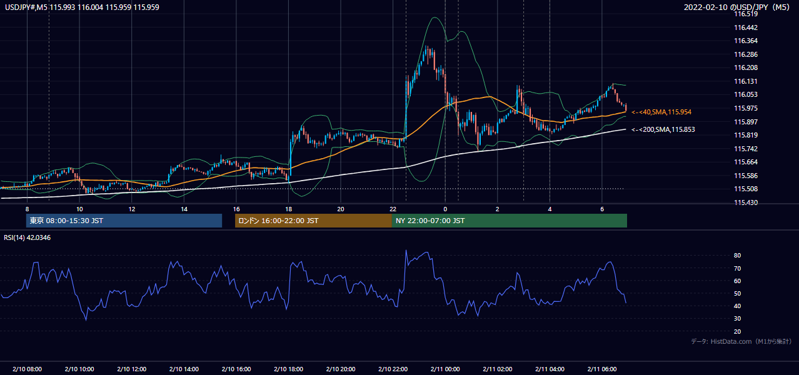Click the bottom date label 2/10 10:00
Screen dimensions: 799x375
pos(79,369)
